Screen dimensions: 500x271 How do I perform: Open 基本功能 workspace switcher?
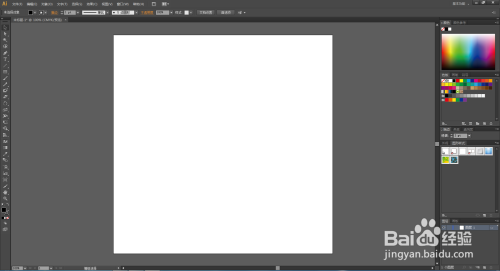click(x=461, y=4)
